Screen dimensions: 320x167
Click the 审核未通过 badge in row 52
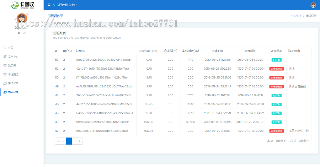coord(277,69)
